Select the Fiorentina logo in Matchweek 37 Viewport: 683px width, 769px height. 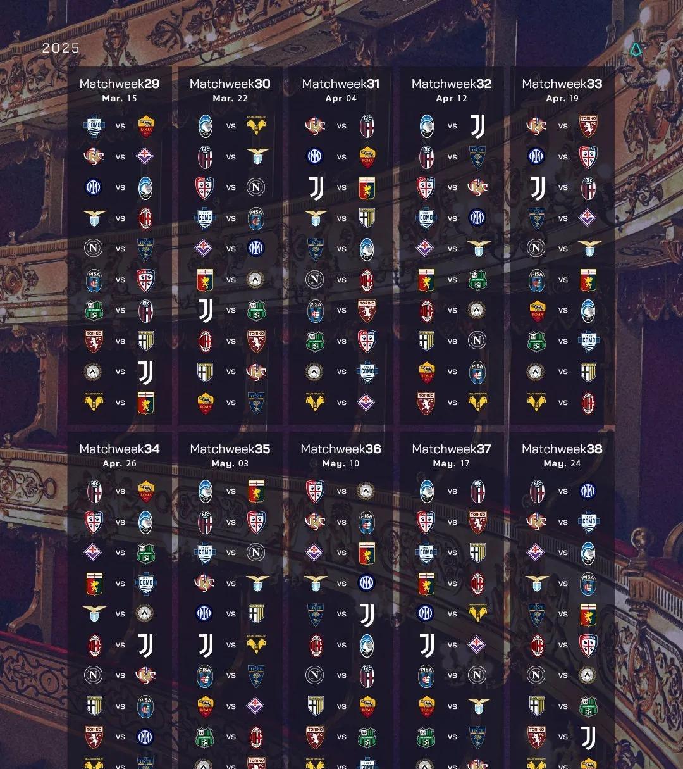click(477, 645)
